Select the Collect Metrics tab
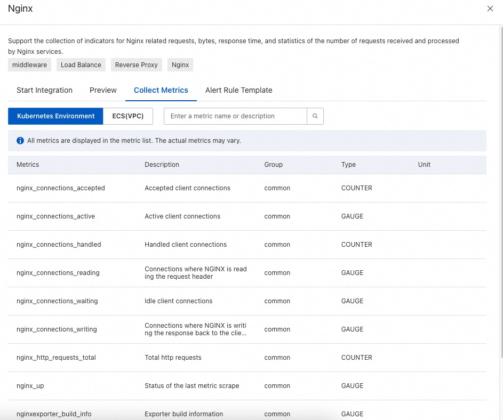Screen dimensions: 503x420 161,91
